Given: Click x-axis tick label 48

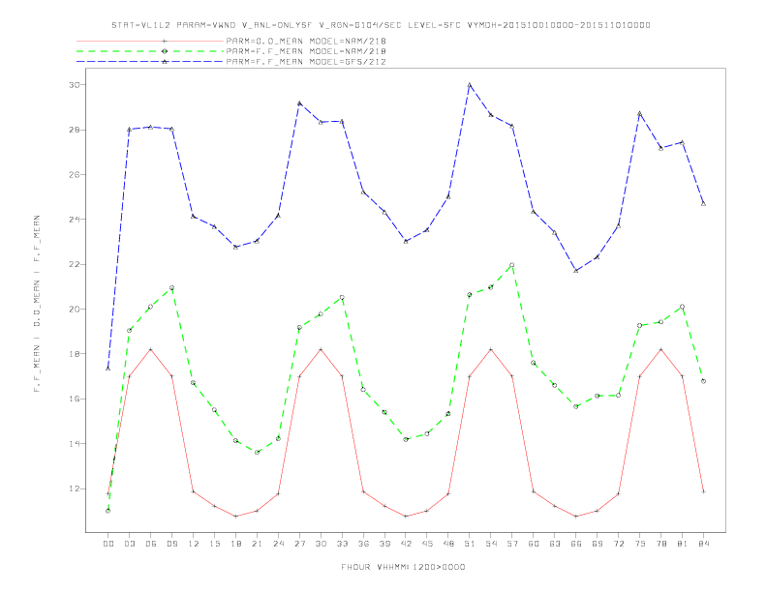Looking at the screenshot, I should (448, 544).
